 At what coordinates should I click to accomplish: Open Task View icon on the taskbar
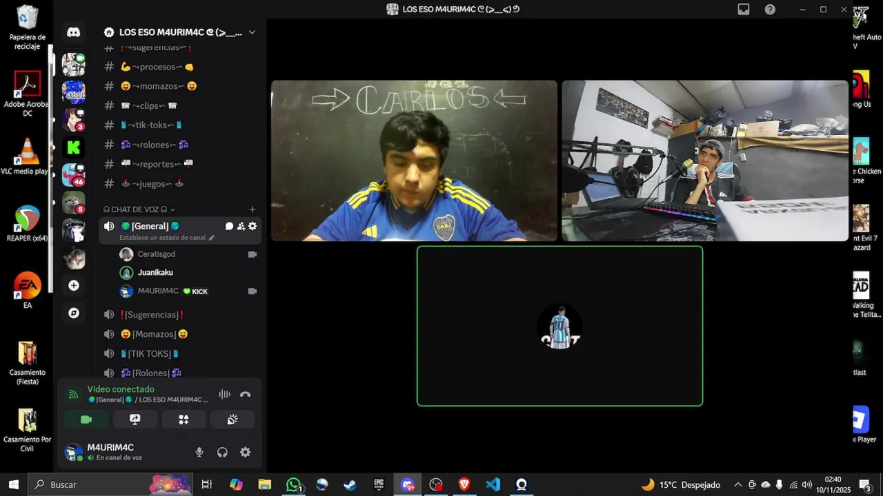point(206,484)
